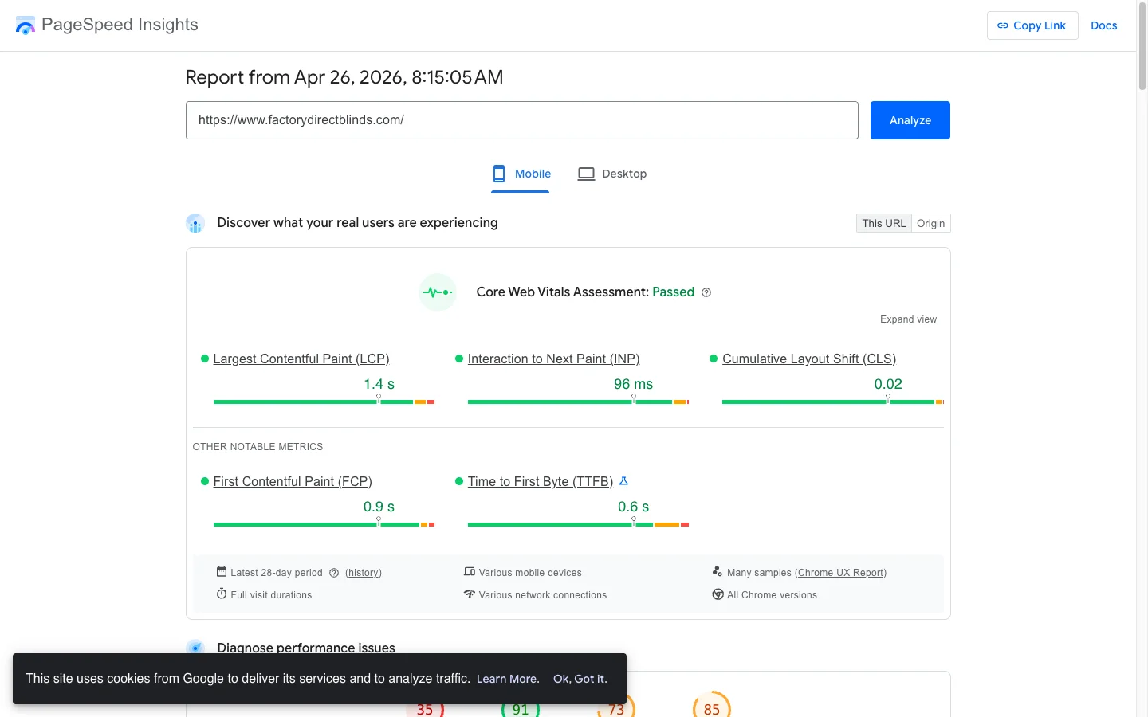Click the OTHER NOTABLE METRICS heading

(x=258, y=447)
